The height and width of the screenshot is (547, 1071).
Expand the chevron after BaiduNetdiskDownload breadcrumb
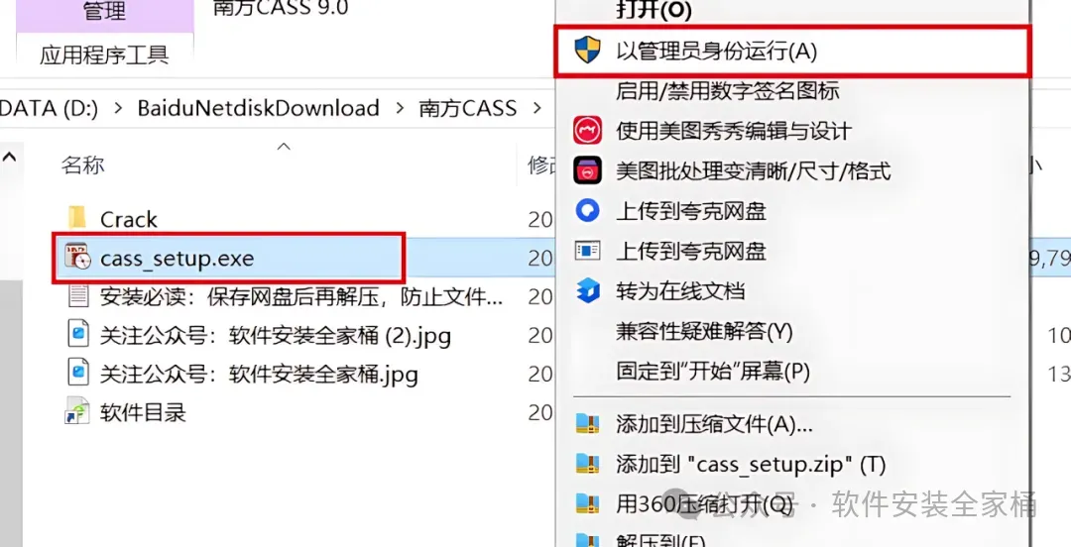coord(399,108)
